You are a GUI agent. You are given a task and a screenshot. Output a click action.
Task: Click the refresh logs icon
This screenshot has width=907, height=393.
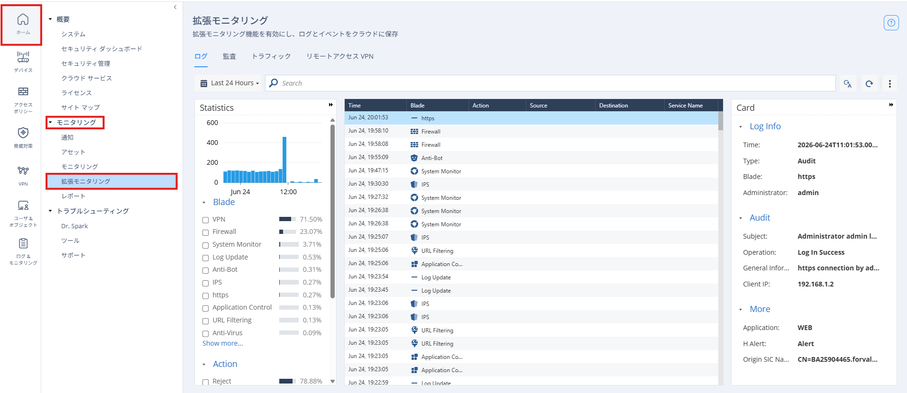tap(869, 84)
